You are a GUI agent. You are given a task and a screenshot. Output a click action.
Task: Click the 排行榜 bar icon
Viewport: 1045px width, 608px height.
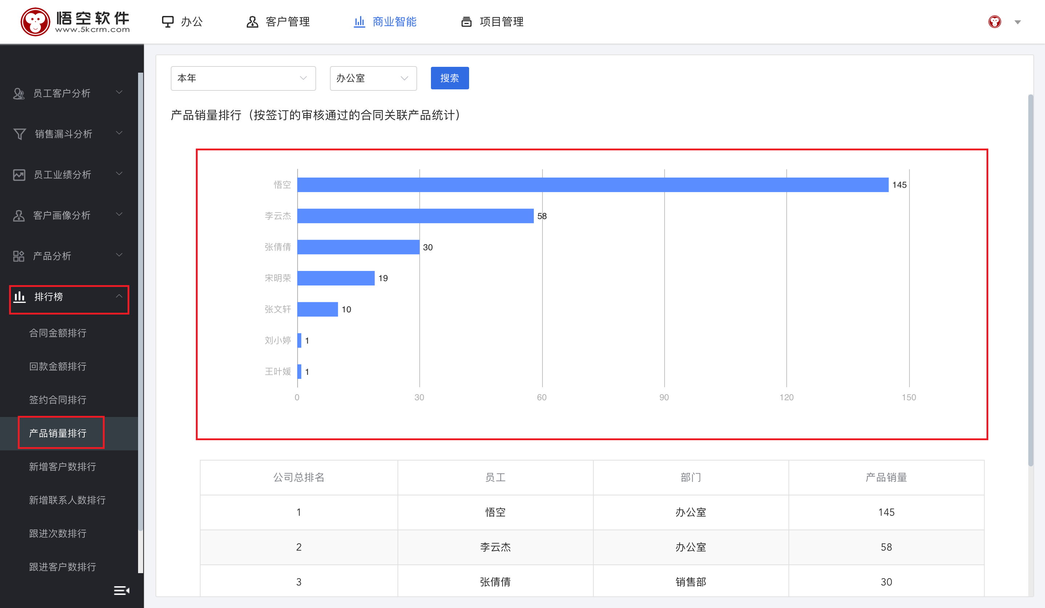point(20,296)
